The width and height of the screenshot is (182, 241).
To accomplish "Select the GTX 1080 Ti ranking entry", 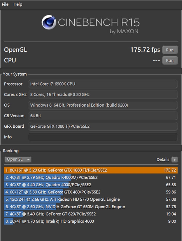I will (x=91, y=170).
